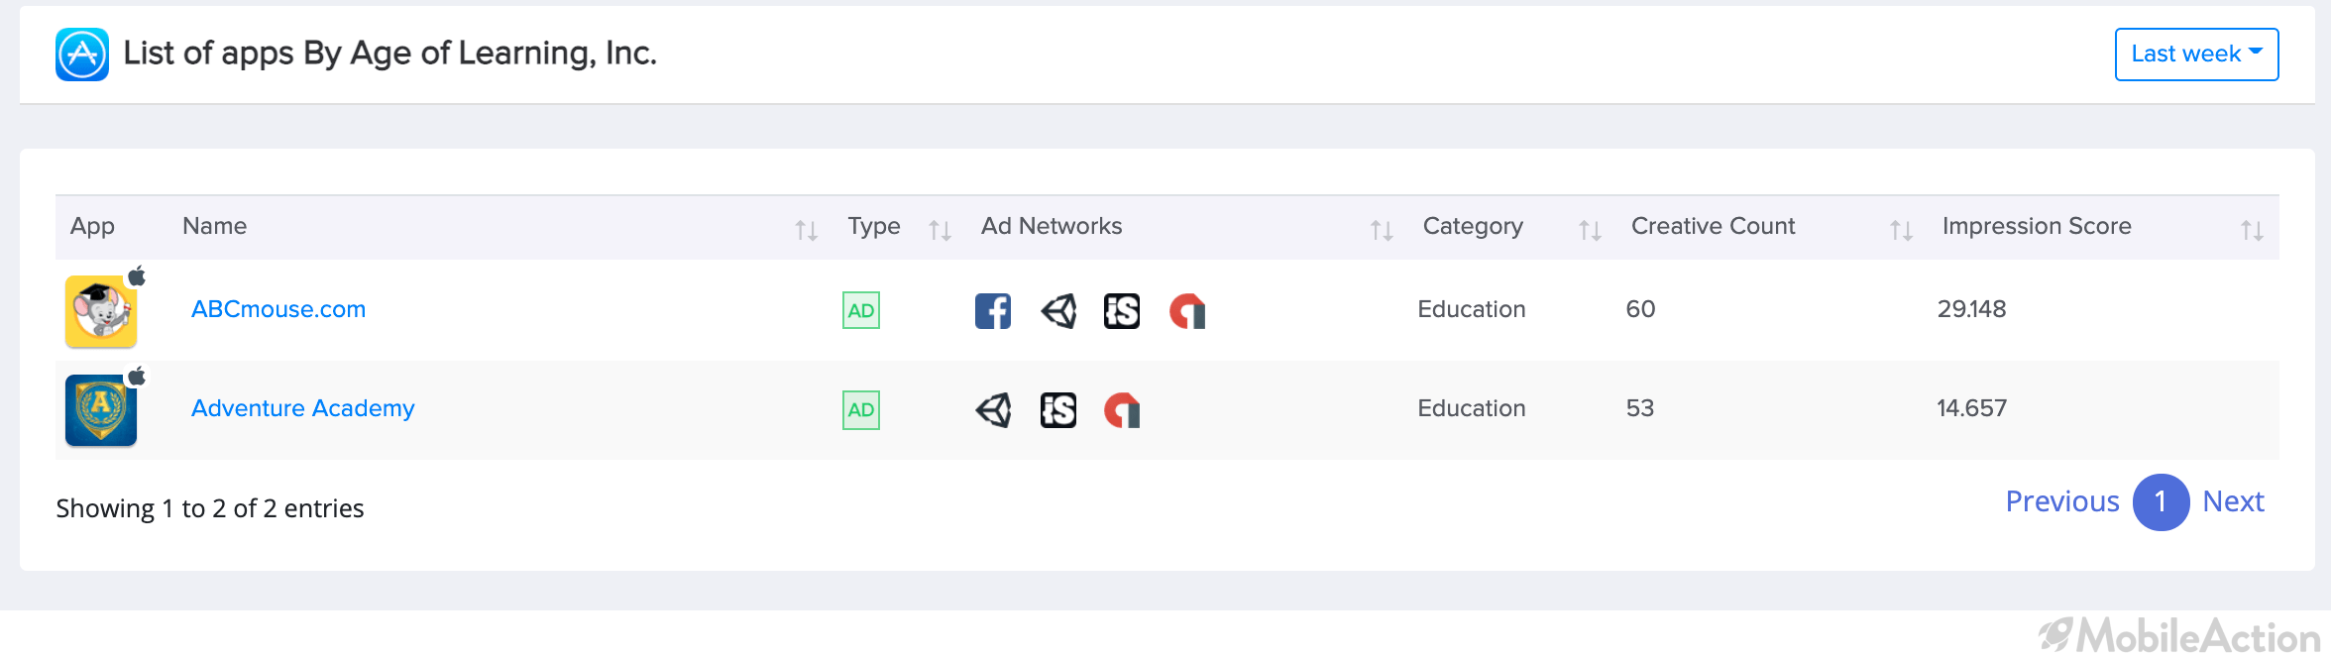Screen dimensions: 2331x658
Task: Click the AD type badge for Adventure Academy
Action: (x=861, y=410)
